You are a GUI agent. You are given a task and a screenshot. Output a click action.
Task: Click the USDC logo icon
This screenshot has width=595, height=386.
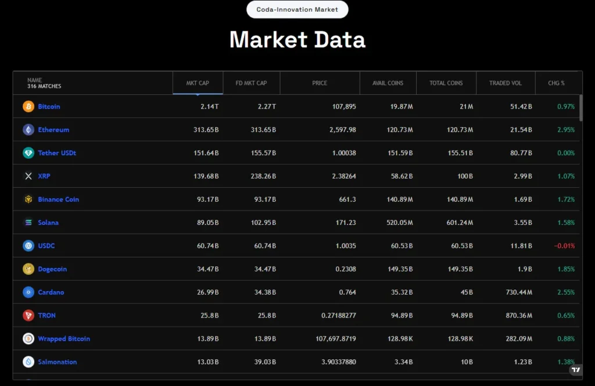[x=28, y=246]
